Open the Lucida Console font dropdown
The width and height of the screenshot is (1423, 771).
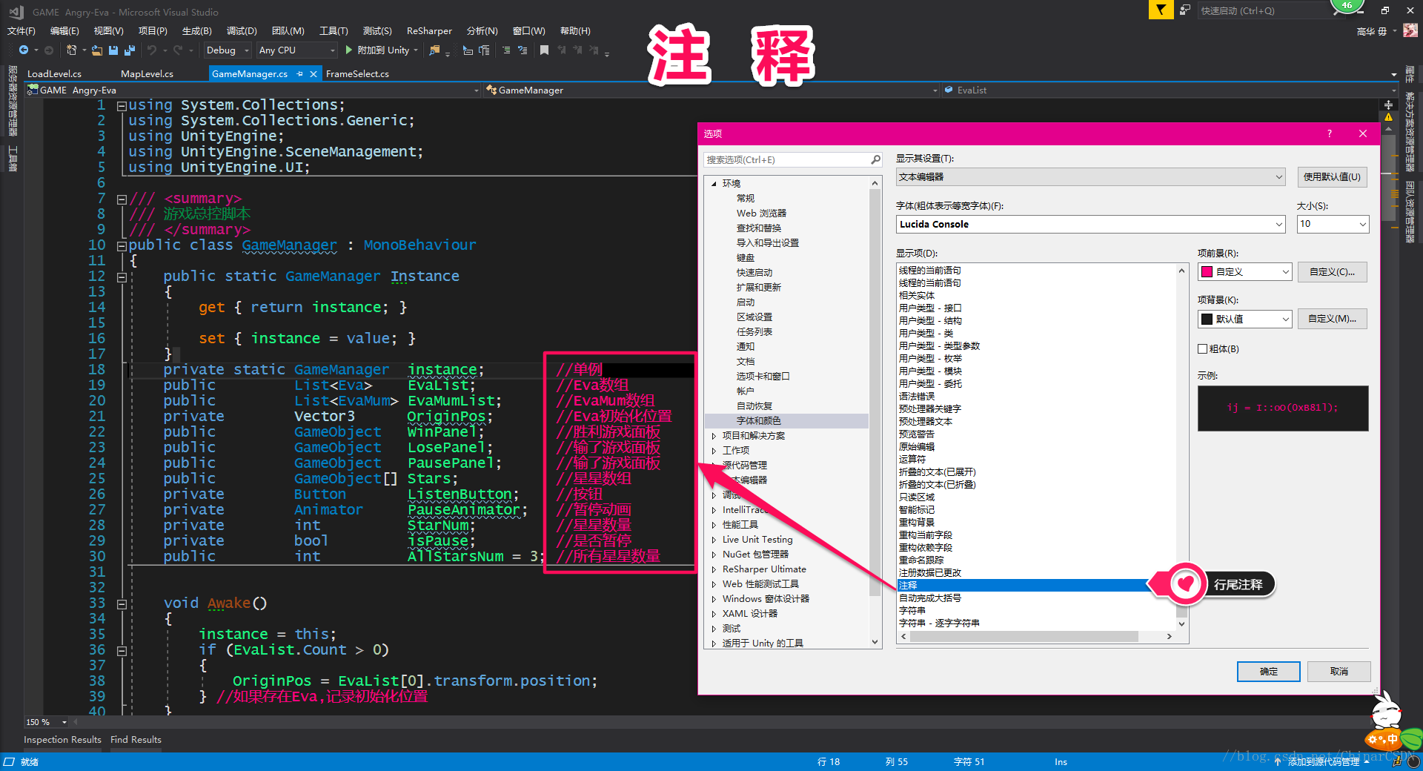(x=1090, y=224)
